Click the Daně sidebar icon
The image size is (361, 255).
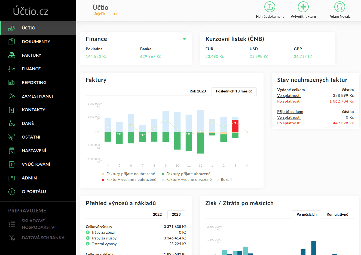click(x=12, y=123)
